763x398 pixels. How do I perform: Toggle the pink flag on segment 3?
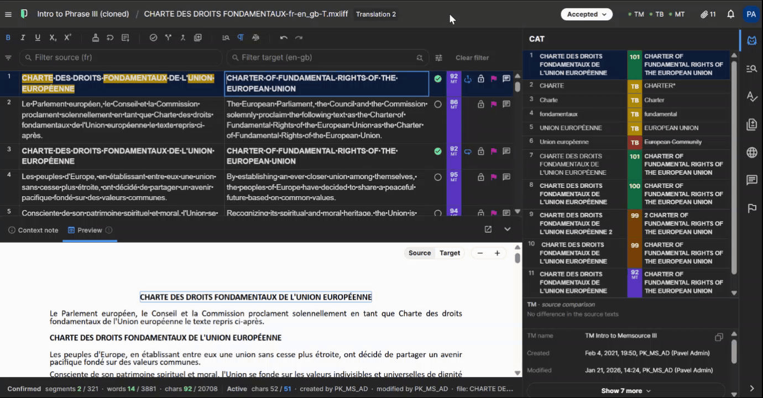(x=494, y=151)
